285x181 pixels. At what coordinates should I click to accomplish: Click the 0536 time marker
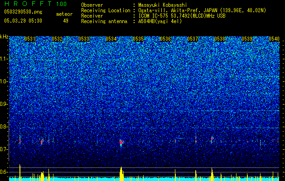pyautogui.click(x=165, y=39)
